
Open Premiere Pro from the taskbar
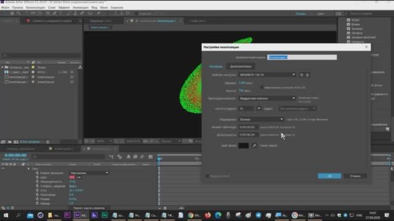coord(67,215)
